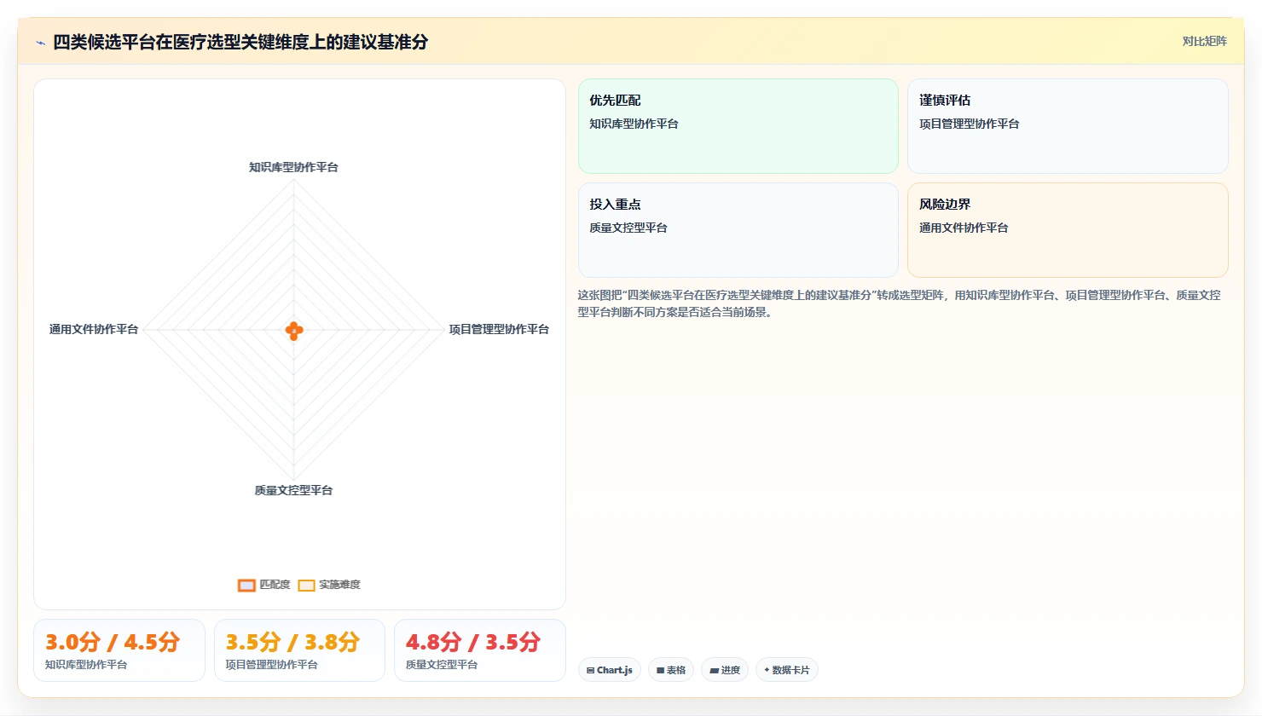
Task: Click the radar axis label 通用文件协作平台
Action: (94, 329)
